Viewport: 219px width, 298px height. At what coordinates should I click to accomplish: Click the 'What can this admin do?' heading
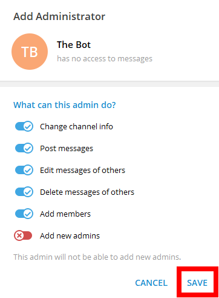coord(65,105)
